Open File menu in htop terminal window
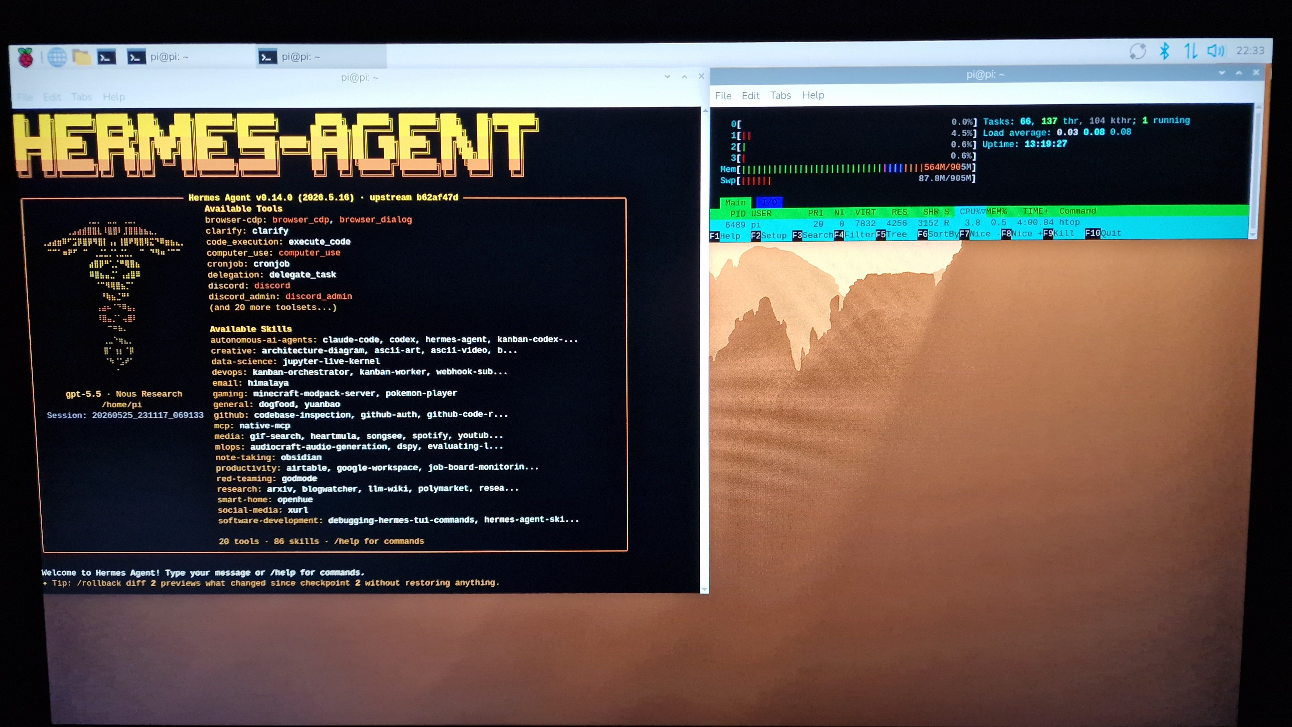The width and height of the screenshot is (1292, 727). pos(723,96)
